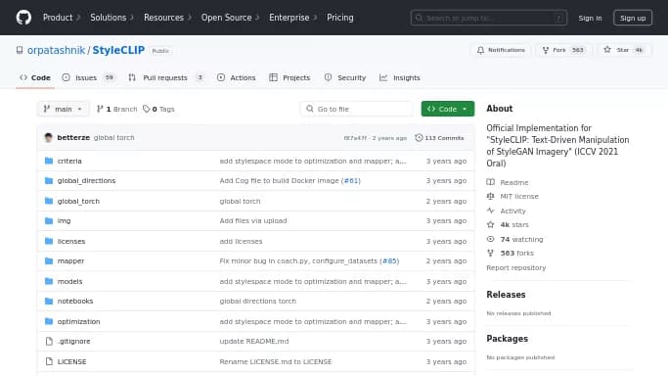
Task: Click the GitHub logo icon
Action: point(23,18)
